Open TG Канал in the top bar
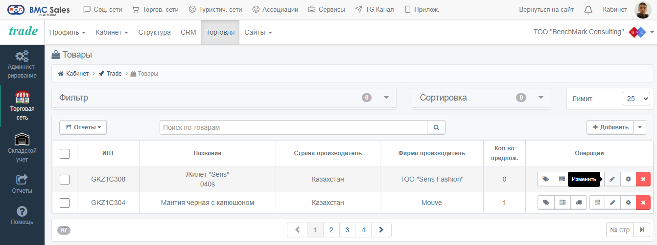The width and height of the screenshot is (657, 245). [374, 9]
